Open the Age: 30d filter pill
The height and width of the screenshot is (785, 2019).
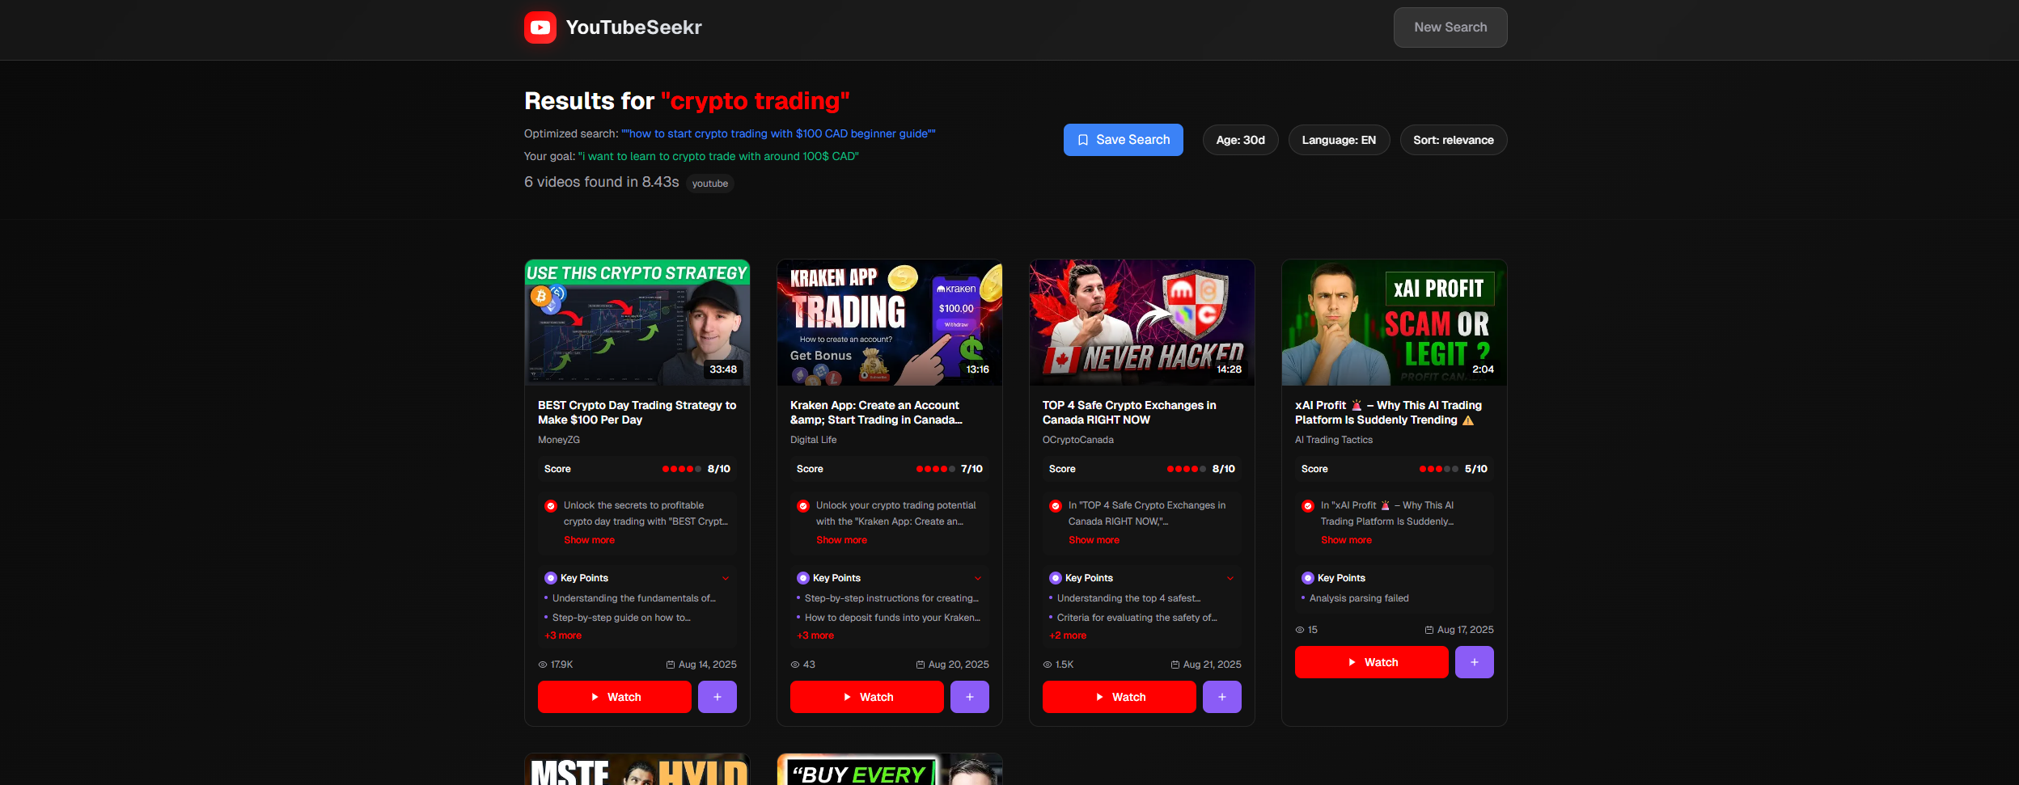1240,140
